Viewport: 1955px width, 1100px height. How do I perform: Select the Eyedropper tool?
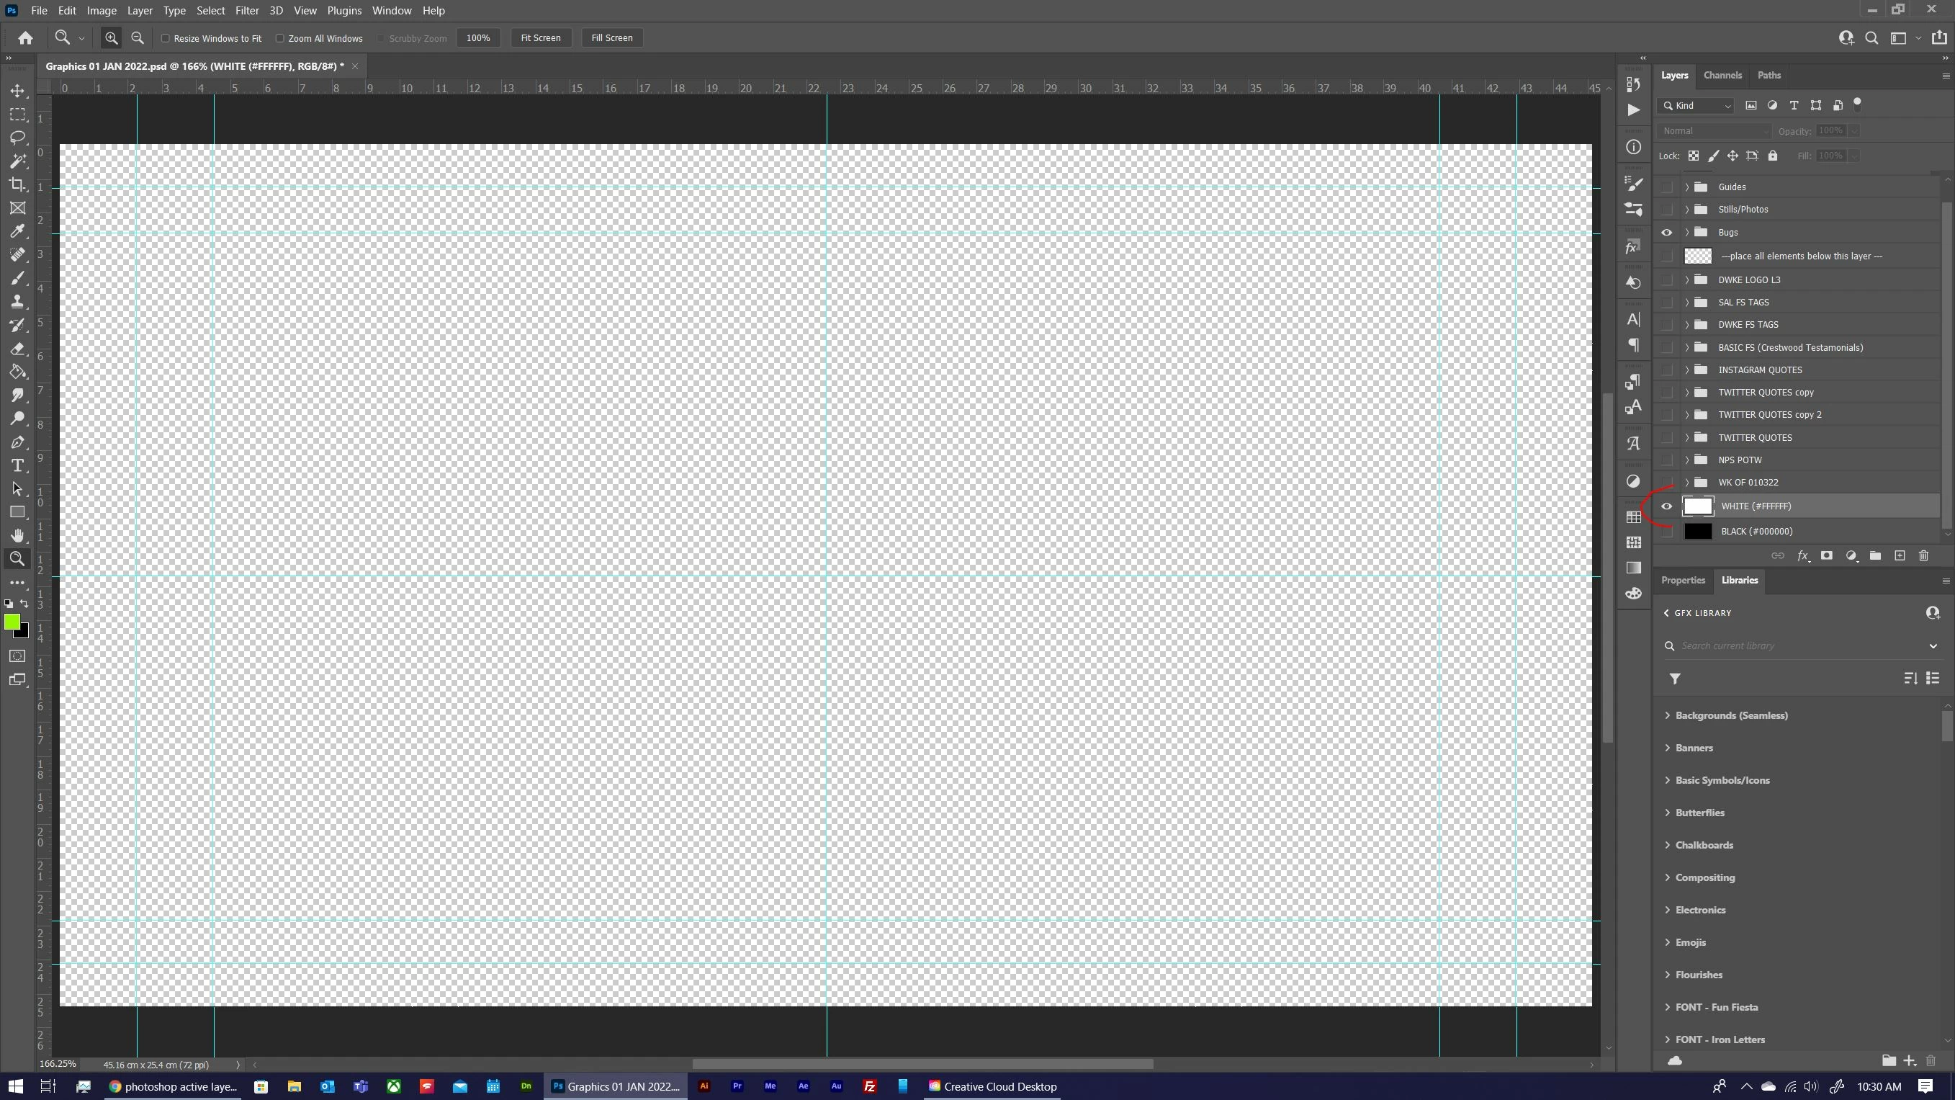click(17, 231)
